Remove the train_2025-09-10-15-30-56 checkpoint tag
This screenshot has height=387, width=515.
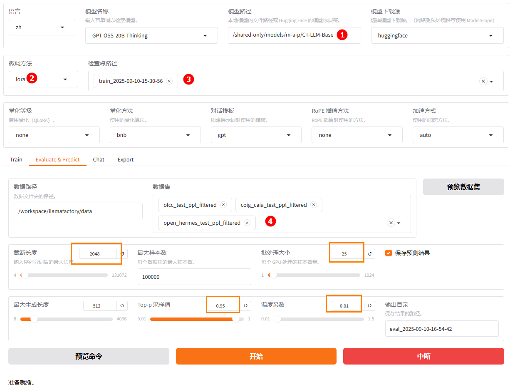[x=169, y=81]
